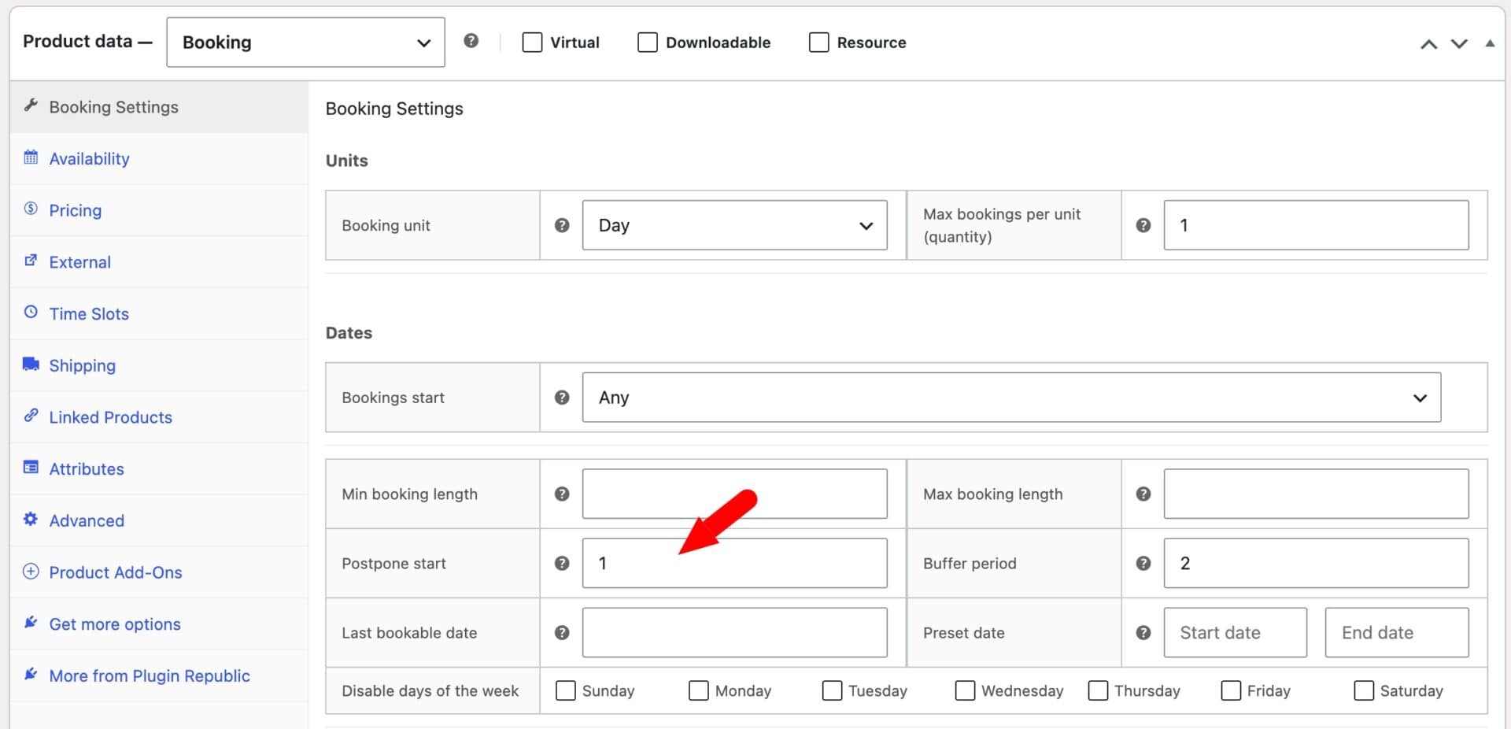Click the Buffer period input field
This screenshot has height=729, width=1511.
(x=1316, y=563)
